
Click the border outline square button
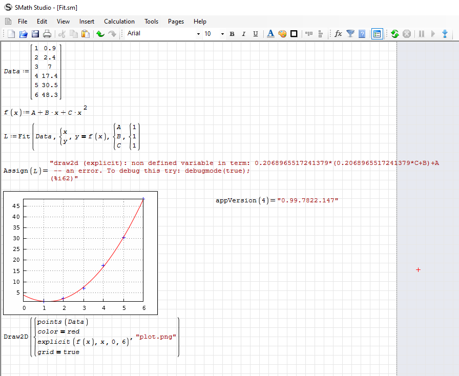[294, 34]
